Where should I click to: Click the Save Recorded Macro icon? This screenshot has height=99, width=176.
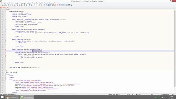point(66,5)
